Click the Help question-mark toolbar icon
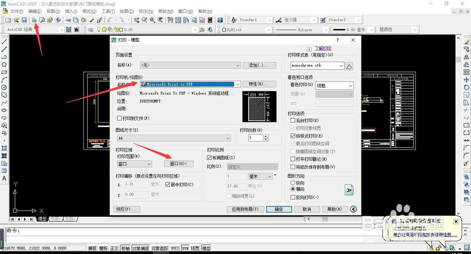The width and height of the screenshot is (471, 254). 220,20
